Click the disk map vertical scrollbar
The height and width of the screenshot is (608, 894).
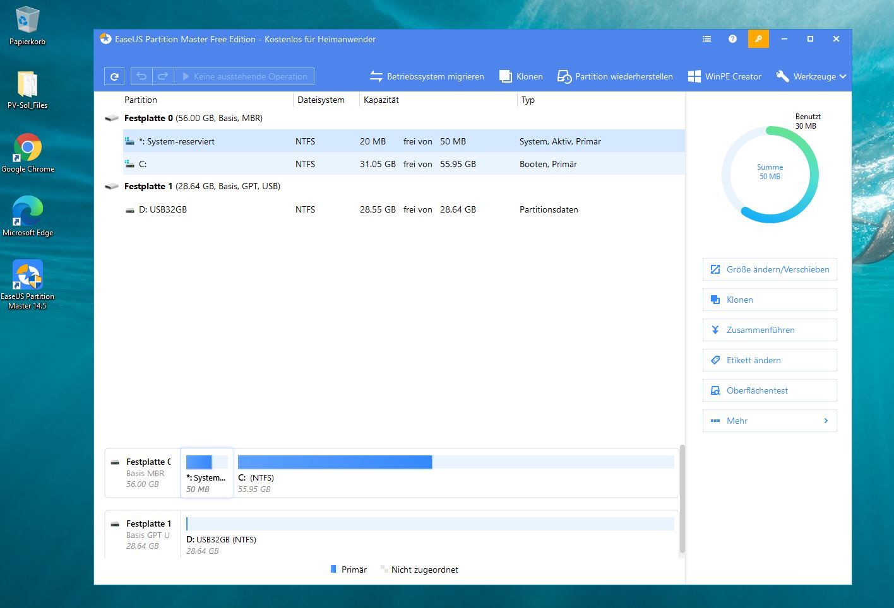pos(682,500)
